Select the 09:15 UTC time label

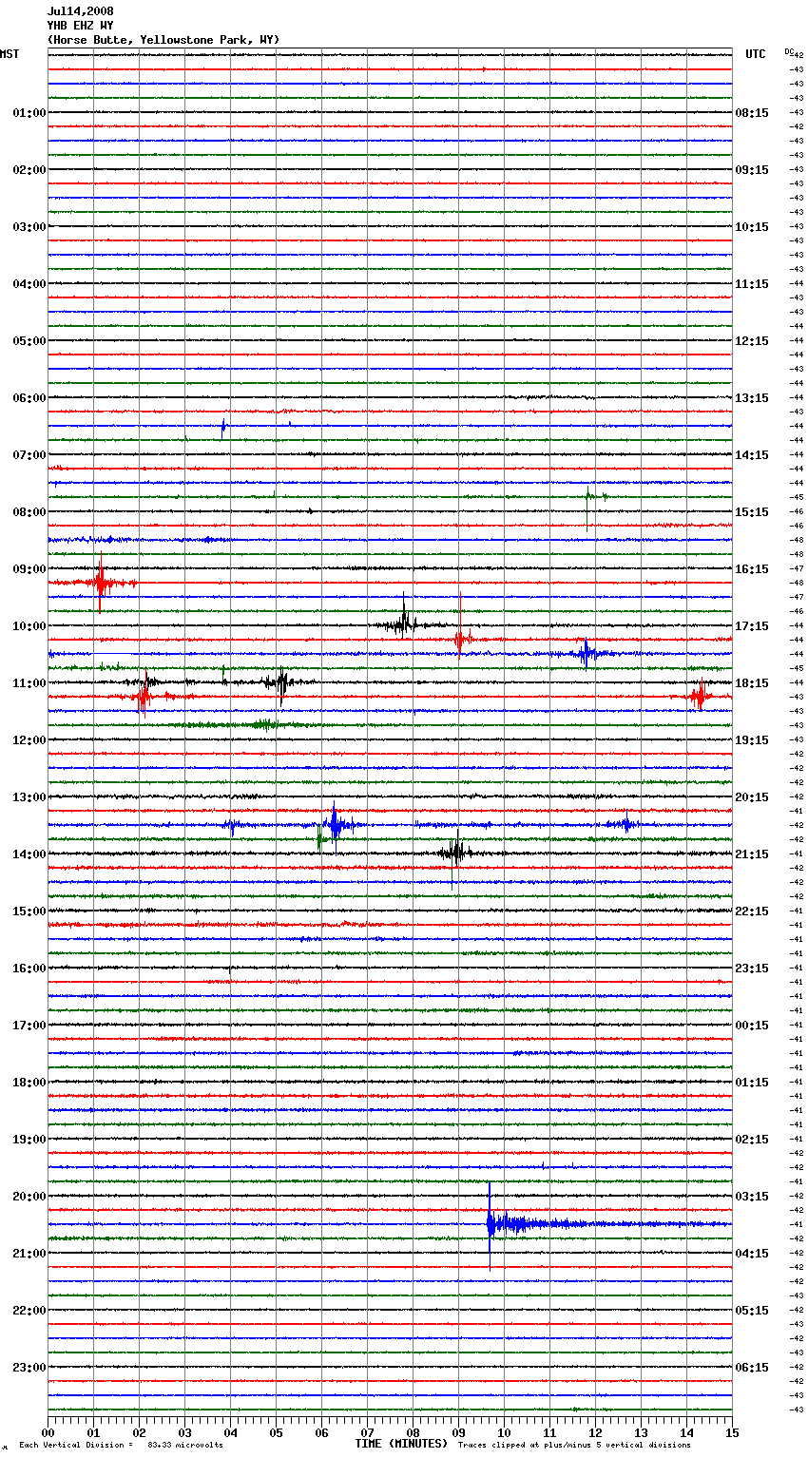coord(752,170)
